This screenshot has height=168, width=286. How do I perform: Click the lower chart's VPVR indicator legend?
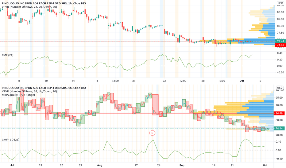tap(29, 91)
